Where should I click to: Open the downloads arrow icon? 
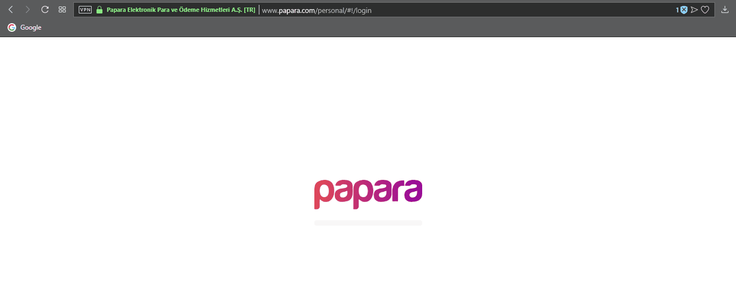pyautogui.click(x=725, y=10)
